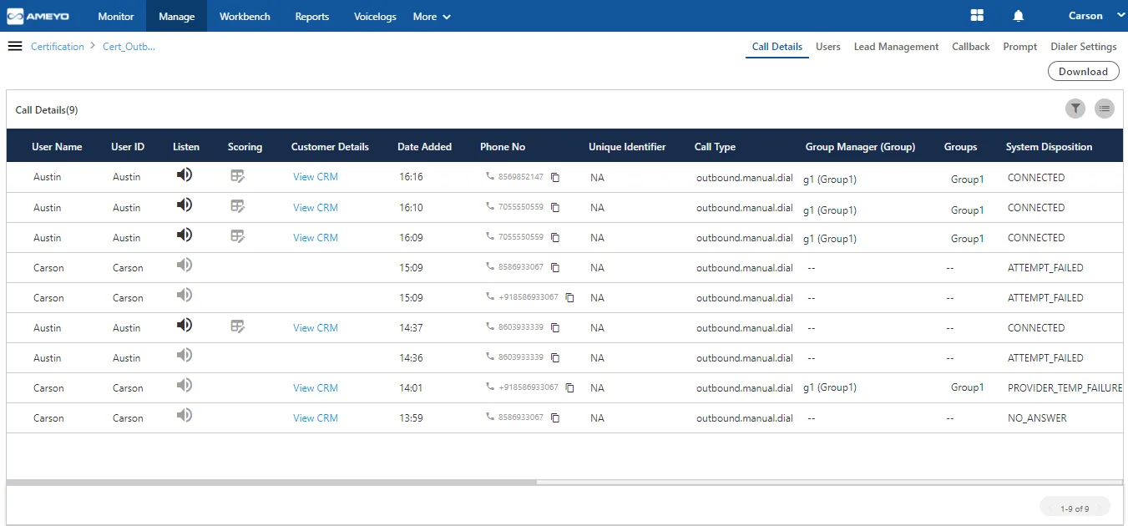Click the filter funnel icon
Image resolution: width=1128 pixels, height=526 pixels.
point(1075,109)
